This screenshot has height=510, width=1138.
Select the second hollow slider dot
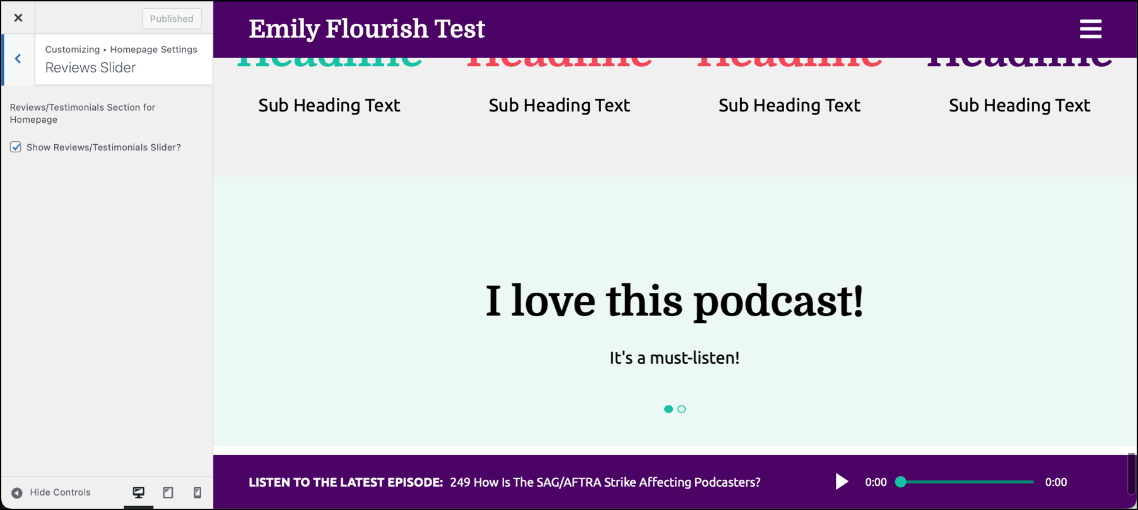tap(681, 409)
